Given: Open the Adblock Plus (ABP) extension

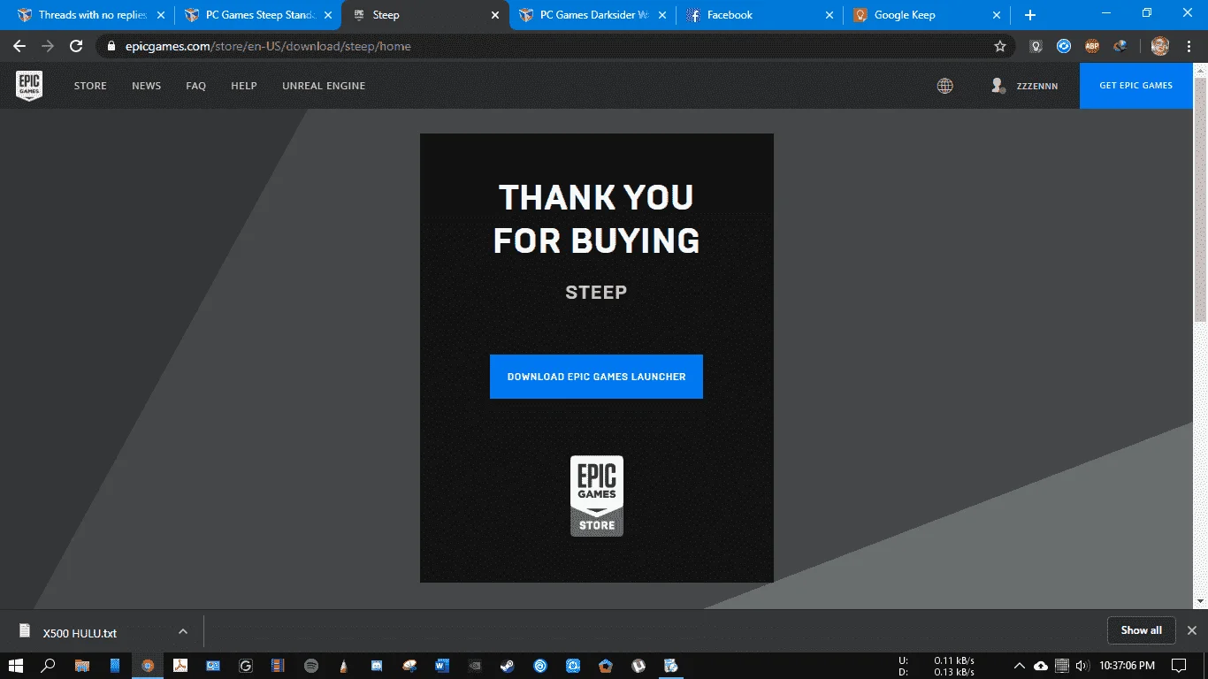Looking at the screenshot, I should (1092, 46).
